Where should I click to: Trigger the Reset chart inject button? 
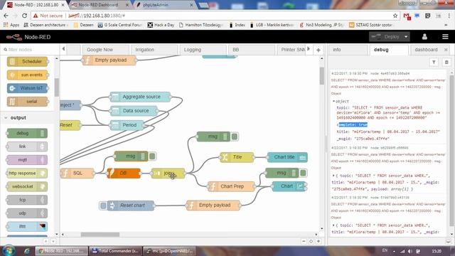[x=103, y=206]
